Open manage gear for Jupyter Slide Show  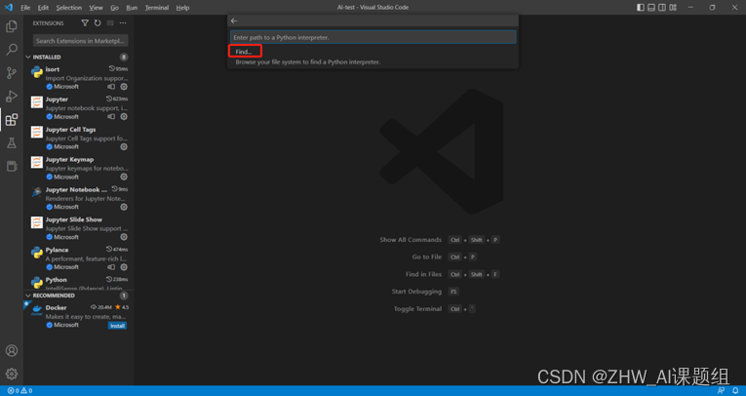click(124, 237)
